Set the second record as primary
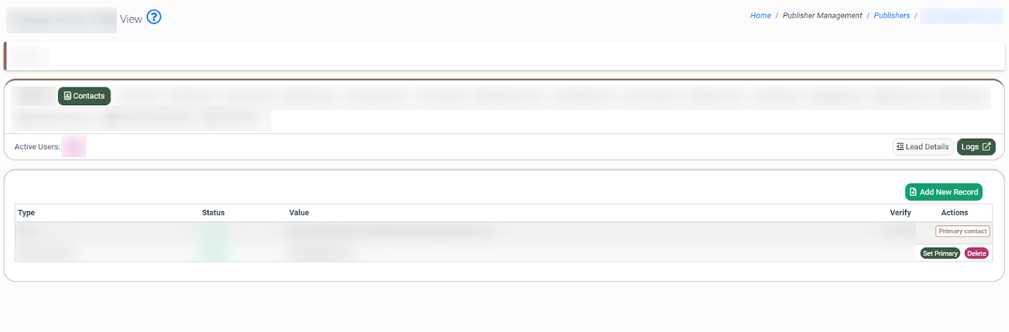This screenshot has height=332, width=1009. tap(940, 253)
